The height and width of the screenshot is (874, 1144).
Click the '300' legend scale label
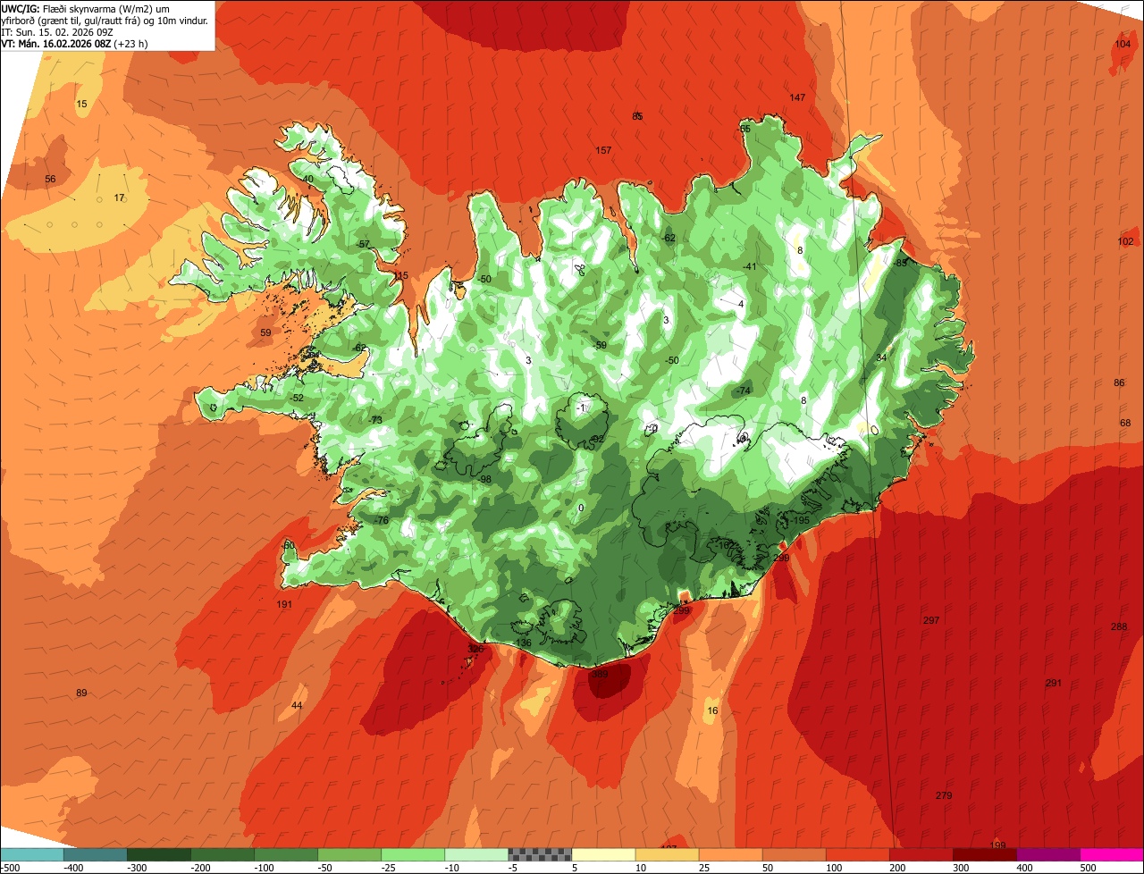[961, 868]
